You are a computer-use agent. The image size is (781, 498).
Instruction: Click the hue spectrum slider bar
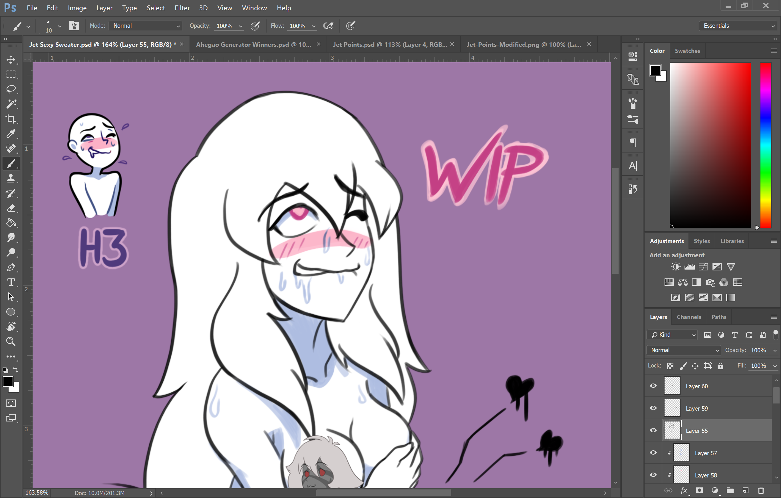tap(766, 145)
